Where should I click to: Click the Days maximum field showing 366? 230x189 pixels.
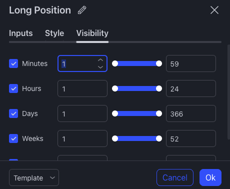(x=191, y=113)
